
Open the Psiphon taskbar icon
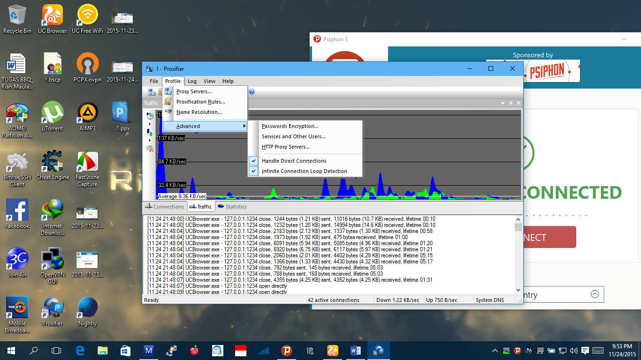click(x=286, y=351)
